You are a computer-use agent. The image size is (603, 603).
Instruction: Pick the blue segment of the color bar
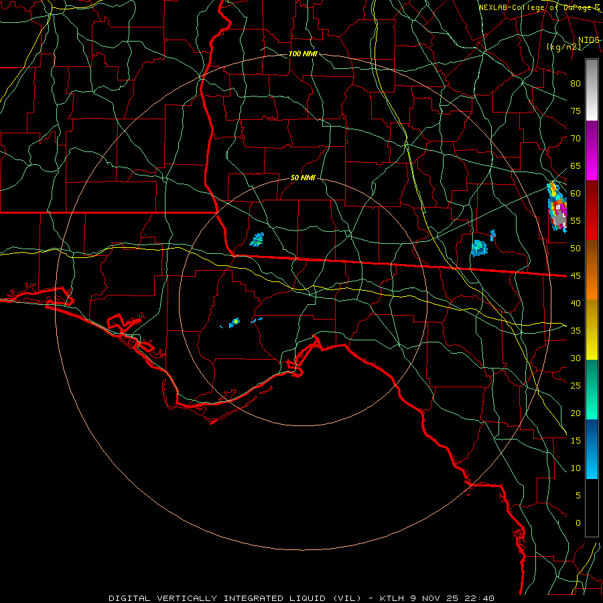click(592, 449)
